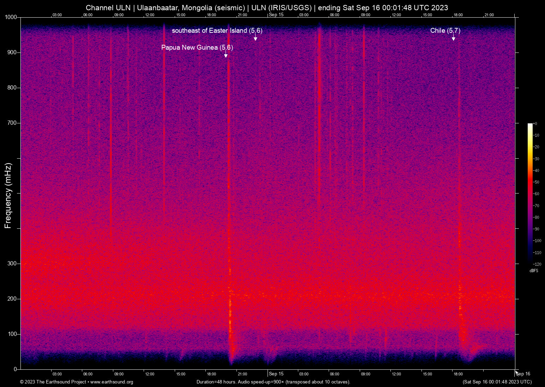This screenshot has height=387, width=545.
Task: Click the 1000 frequency tick label
Action: (x=11, y=17)
